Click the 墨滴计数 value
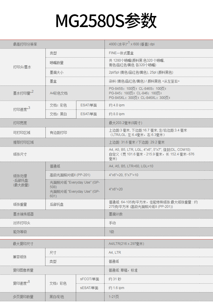 coord(116,214)
